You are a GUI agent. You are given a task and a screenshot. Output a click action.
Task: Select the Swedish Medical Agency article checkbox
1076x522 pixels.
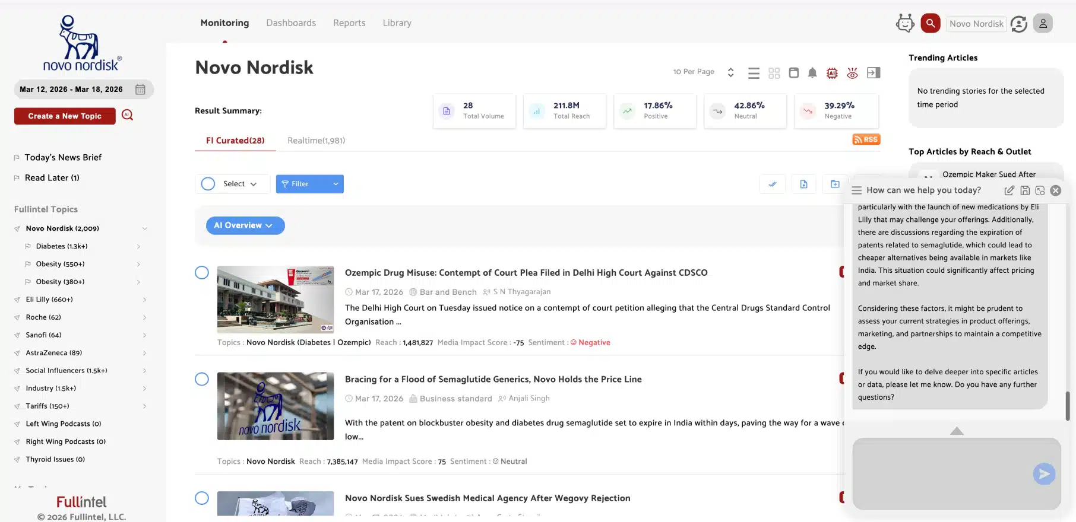point(202,498)
